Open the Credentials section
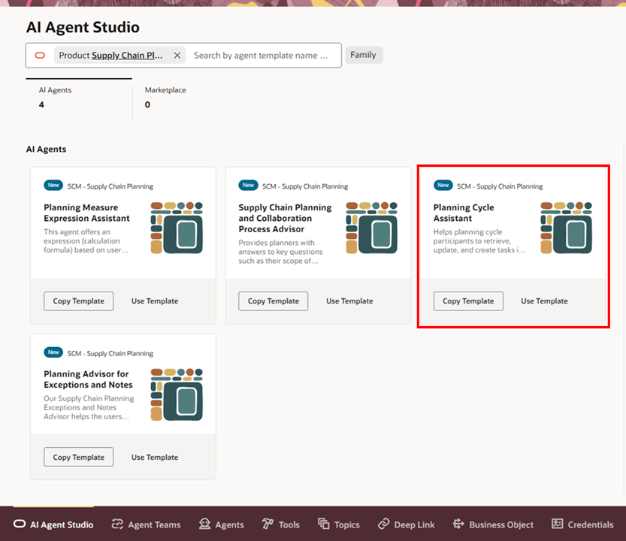Image resolution: width=626 pixels, height=541 pixels. click(557, 524)
